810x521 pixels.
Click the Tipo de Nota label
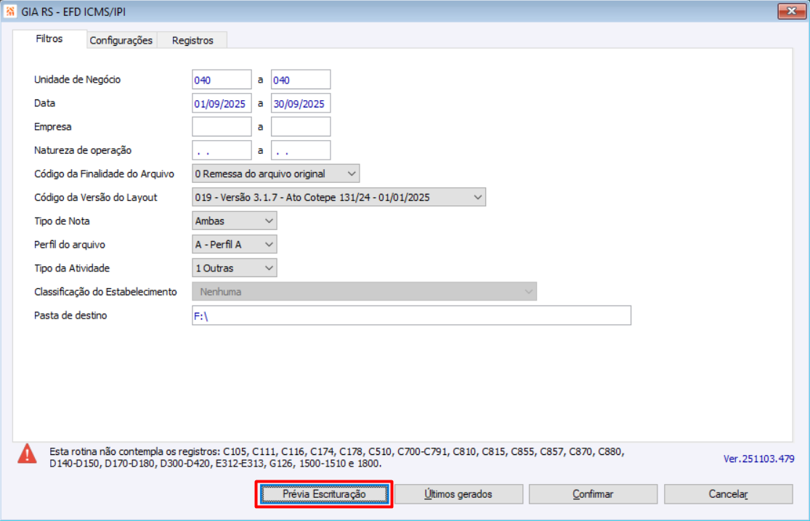62,221
